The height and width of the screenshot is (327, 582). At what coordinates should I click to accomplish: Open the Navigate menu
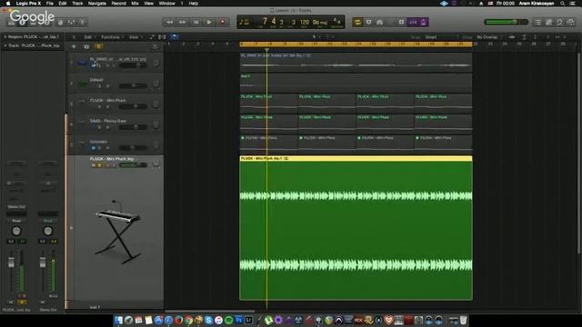(97, 4)
